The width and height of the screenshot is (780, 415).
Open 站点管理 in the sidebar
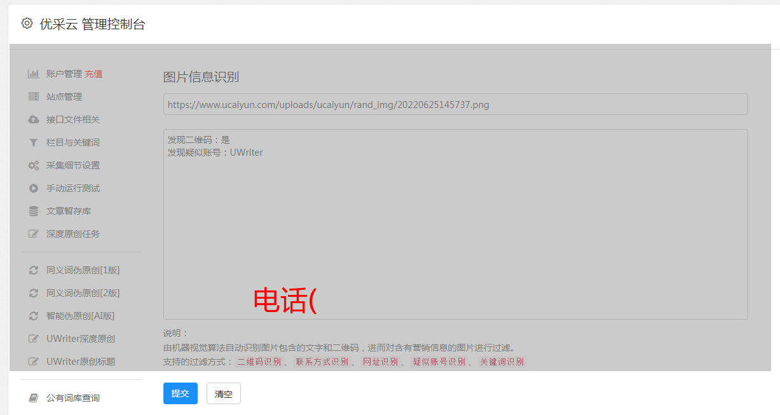(x=64, y=97)
